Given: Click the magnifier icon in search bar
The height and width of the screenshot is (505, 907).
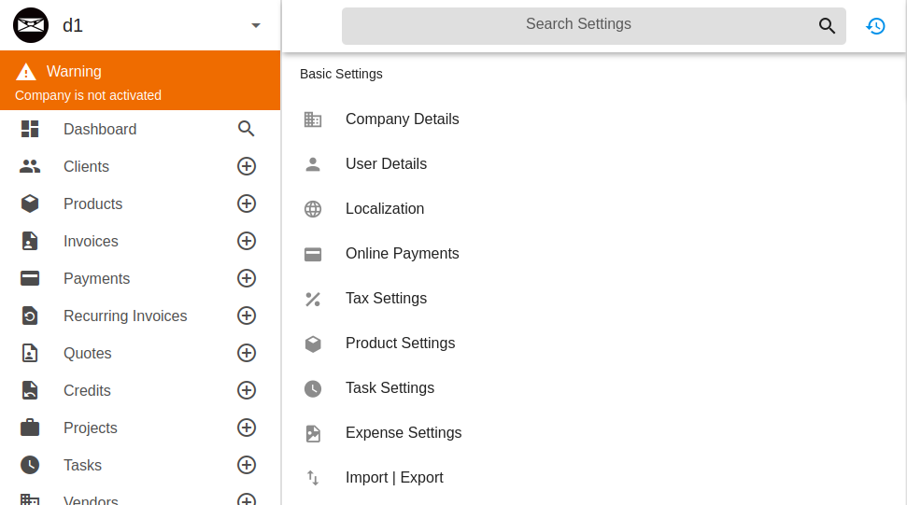Looking at the screenshot, I should coord(827,26).
